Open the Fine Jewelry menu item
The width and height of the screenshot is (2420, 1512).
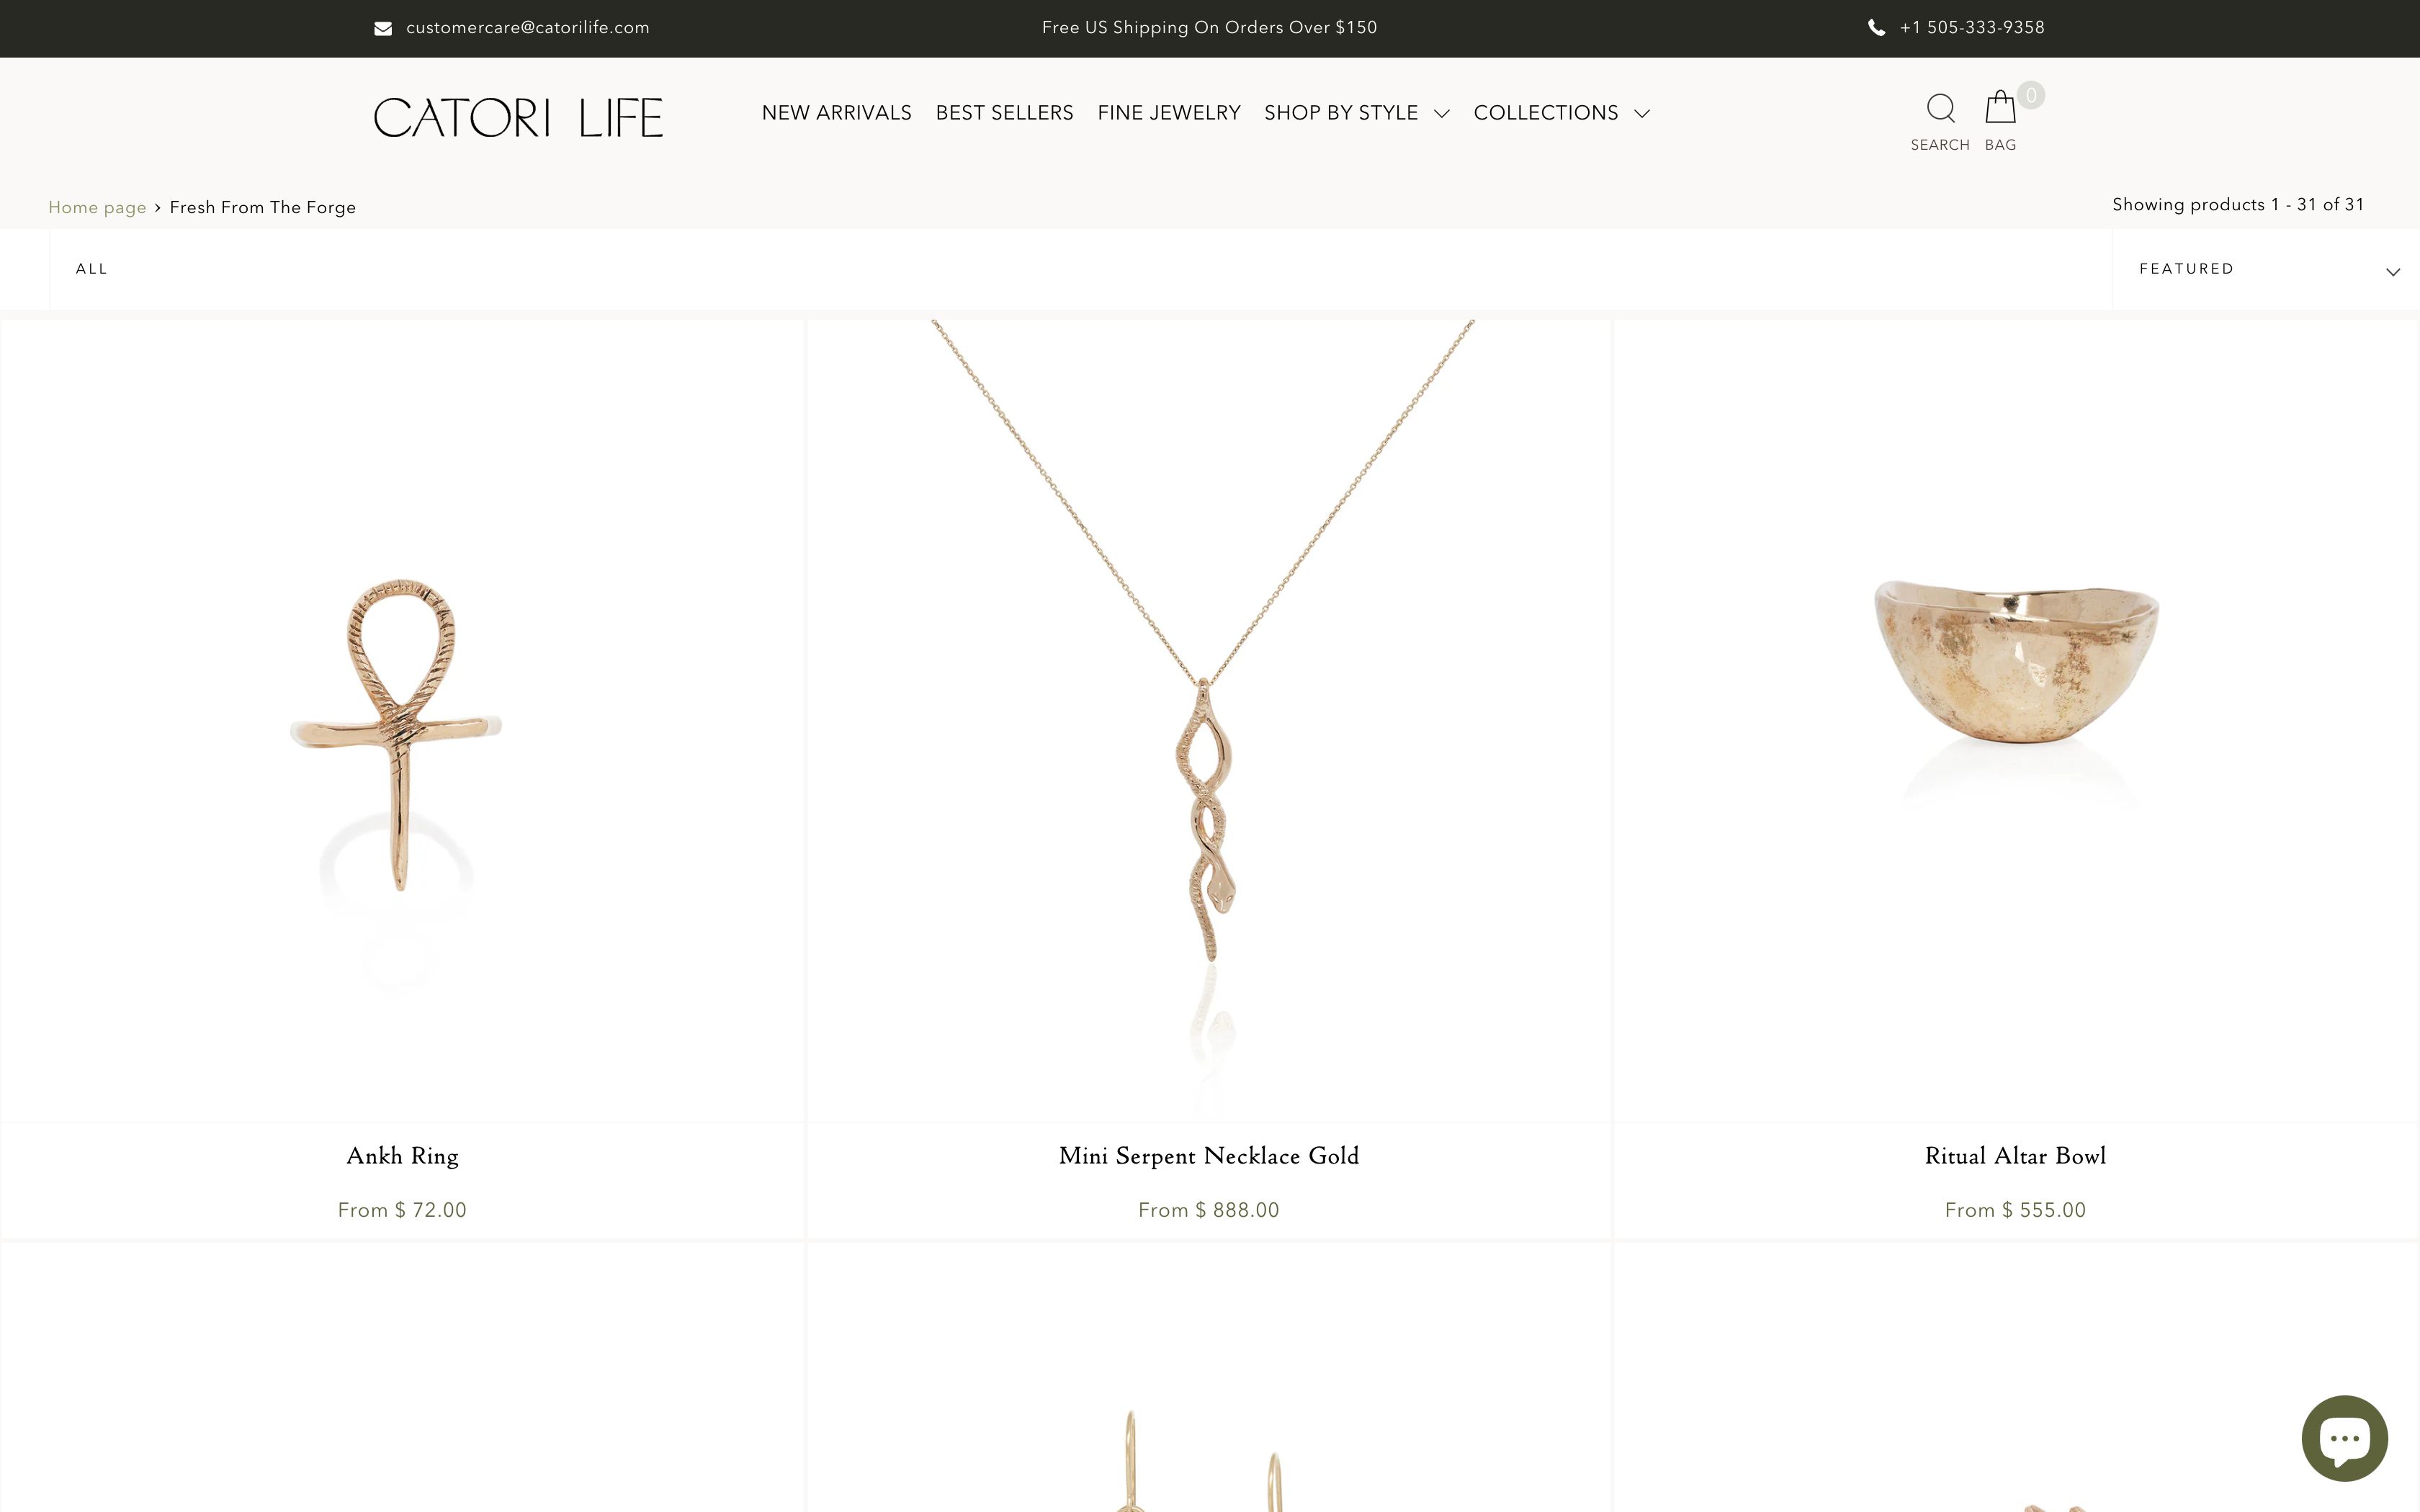1168,113
